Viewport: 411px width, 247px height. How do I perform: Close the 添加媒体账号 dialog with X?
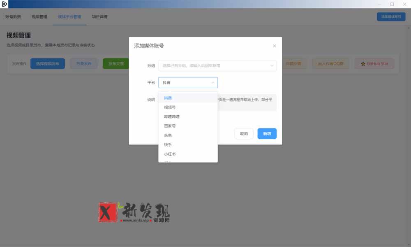pos(275,46)
